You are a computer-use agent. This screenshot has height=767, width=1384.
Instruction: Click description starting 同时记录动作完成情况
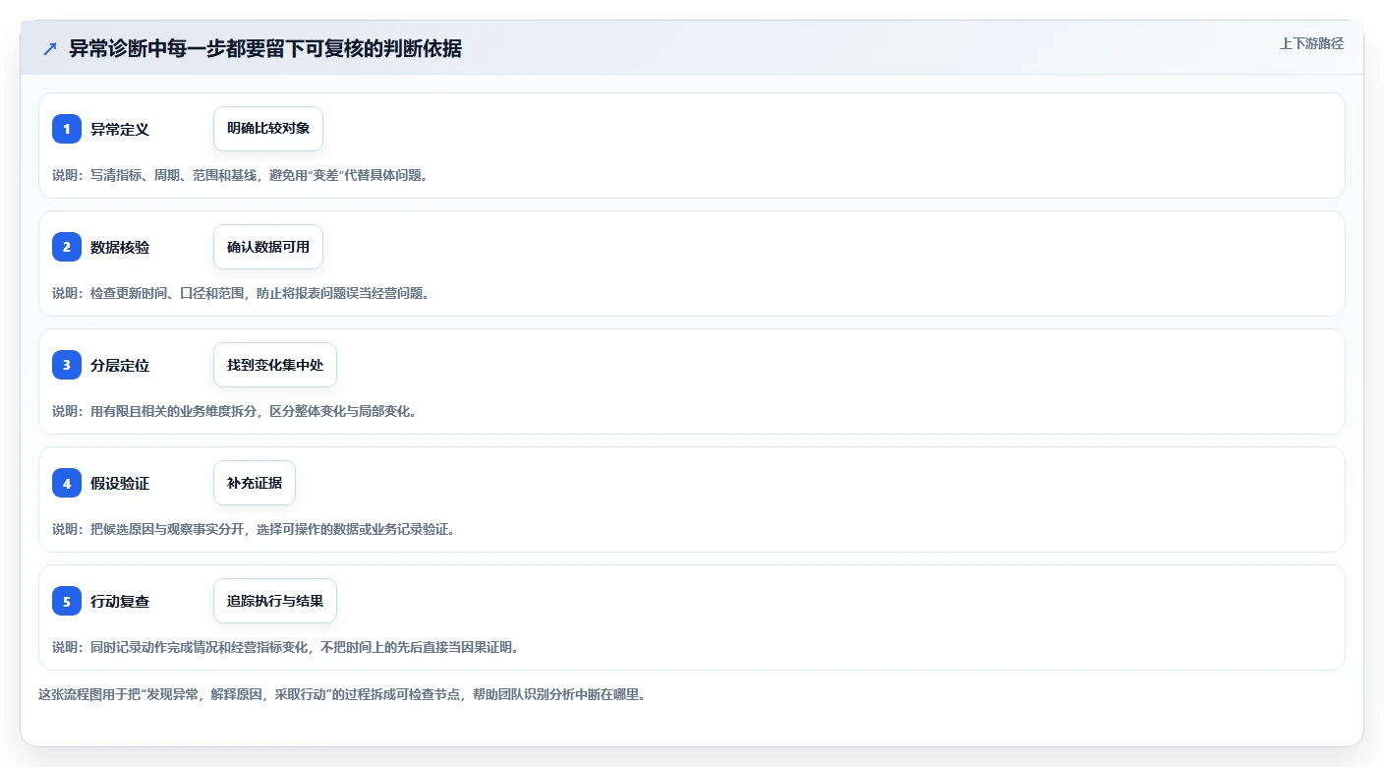coord(285,647)
